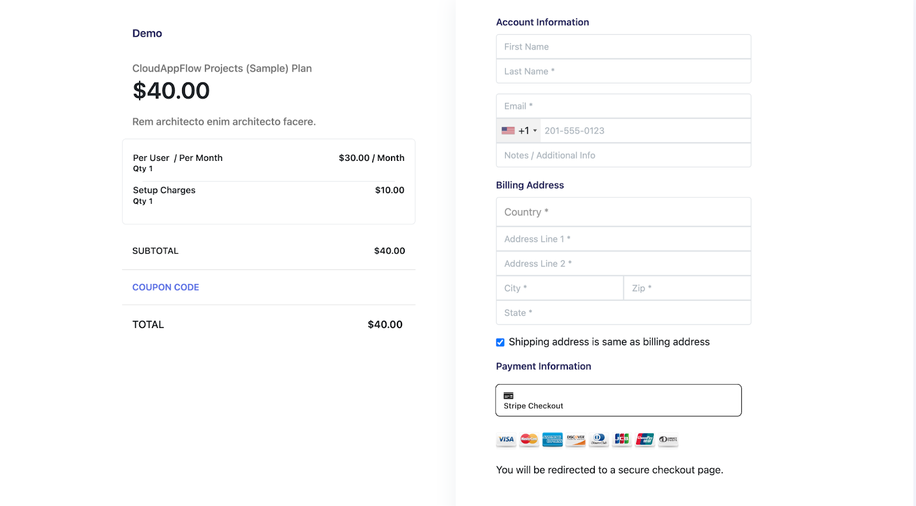Open the COUPON CODE link
The height and width of the screenshot is (506, 916).
165,287
